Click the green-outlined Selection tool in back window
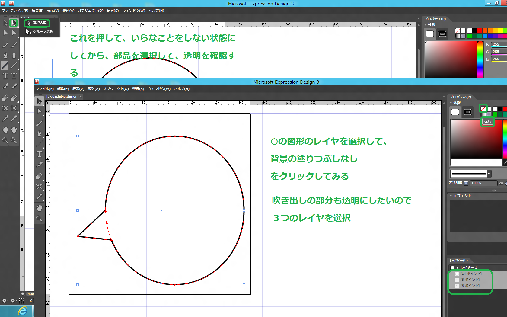507x317 pixels. click(14, 23)
